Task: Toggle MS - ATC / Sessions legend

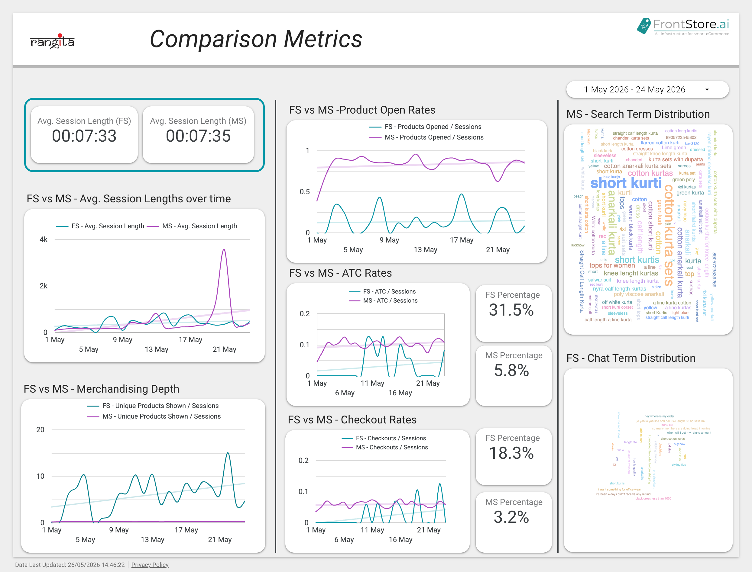Action: [383, 300]
